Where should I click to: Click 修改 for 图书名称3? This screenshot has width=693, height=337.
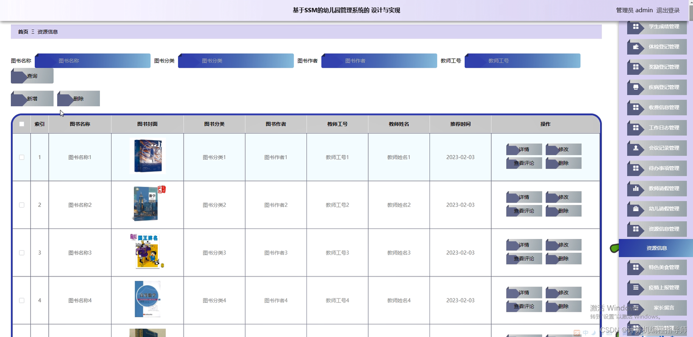[x=564, y=245]
